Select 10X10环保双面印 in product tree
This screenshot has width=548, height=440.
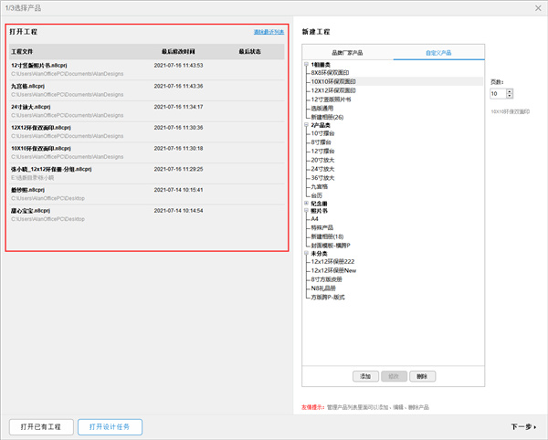coord(333,81)
